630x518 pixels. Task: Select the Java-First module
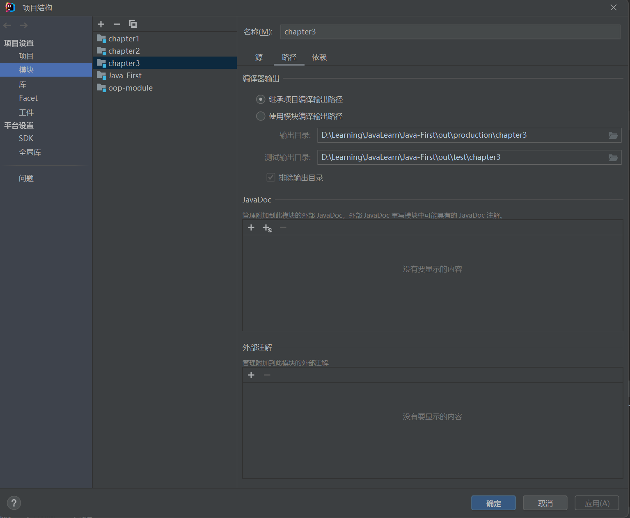pos(165,75)
